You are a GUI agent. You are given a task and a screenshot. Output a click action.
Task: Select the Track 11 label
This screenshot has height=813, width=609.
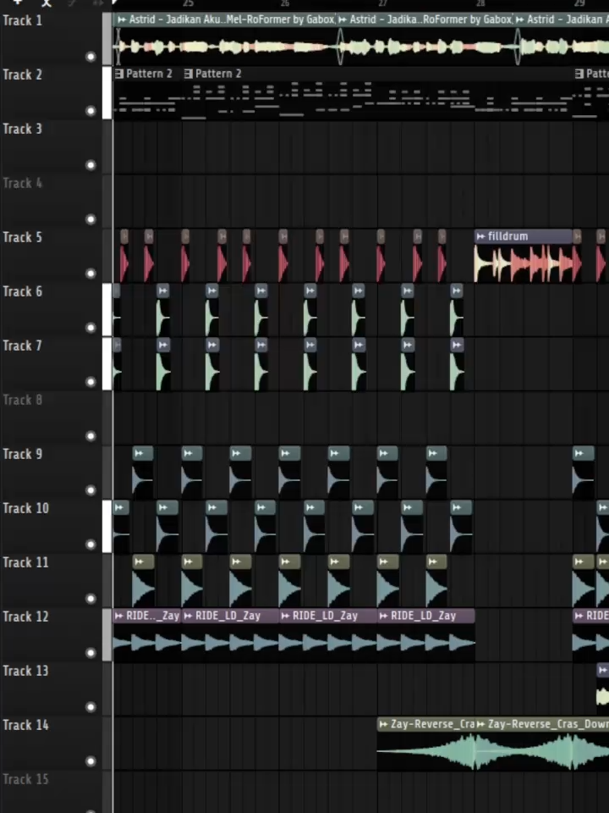[25, 562]
